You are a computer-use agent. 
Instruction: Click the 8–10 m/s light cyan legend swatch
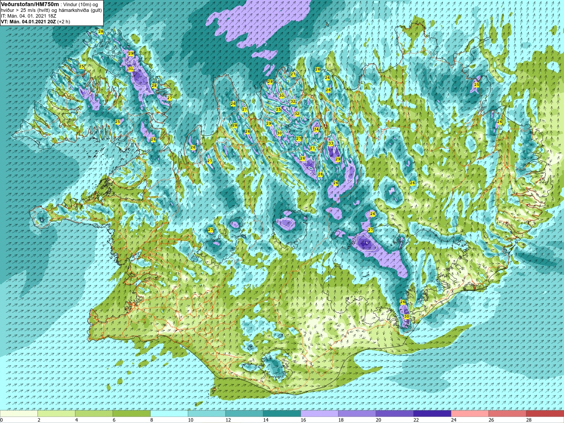tap(169, 414)
